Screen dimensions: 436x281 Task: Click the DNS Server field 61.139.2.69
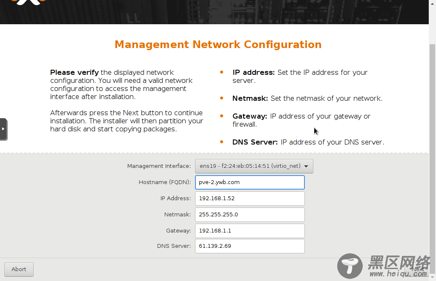pyautogui.click(x=250, y=246)
